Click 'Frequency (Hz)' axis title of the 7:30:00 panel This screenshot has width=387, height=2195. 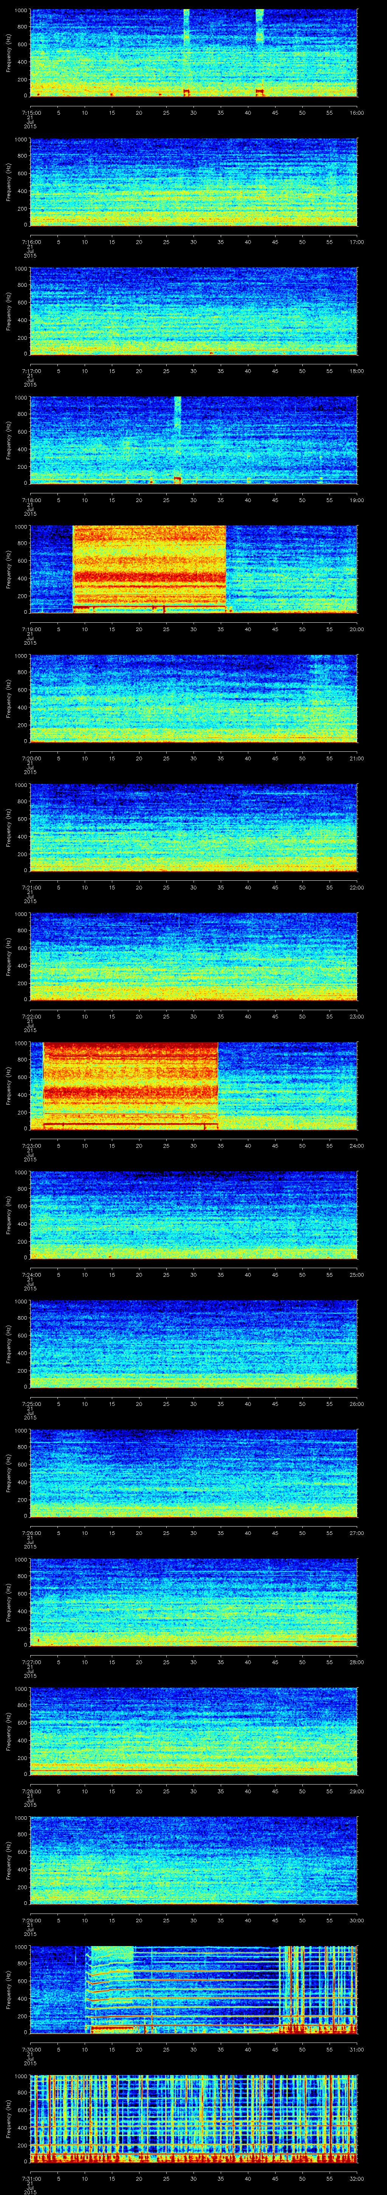pos(9,1990)
